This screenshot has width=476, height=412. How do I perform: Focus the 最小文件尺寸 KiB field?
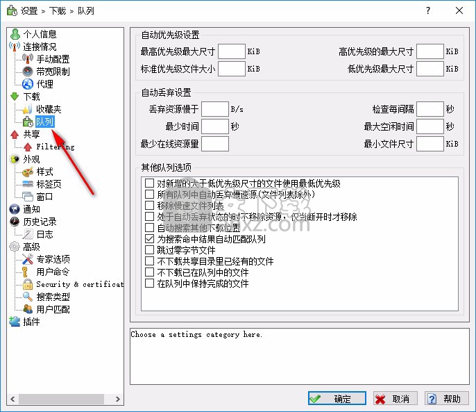430,144
